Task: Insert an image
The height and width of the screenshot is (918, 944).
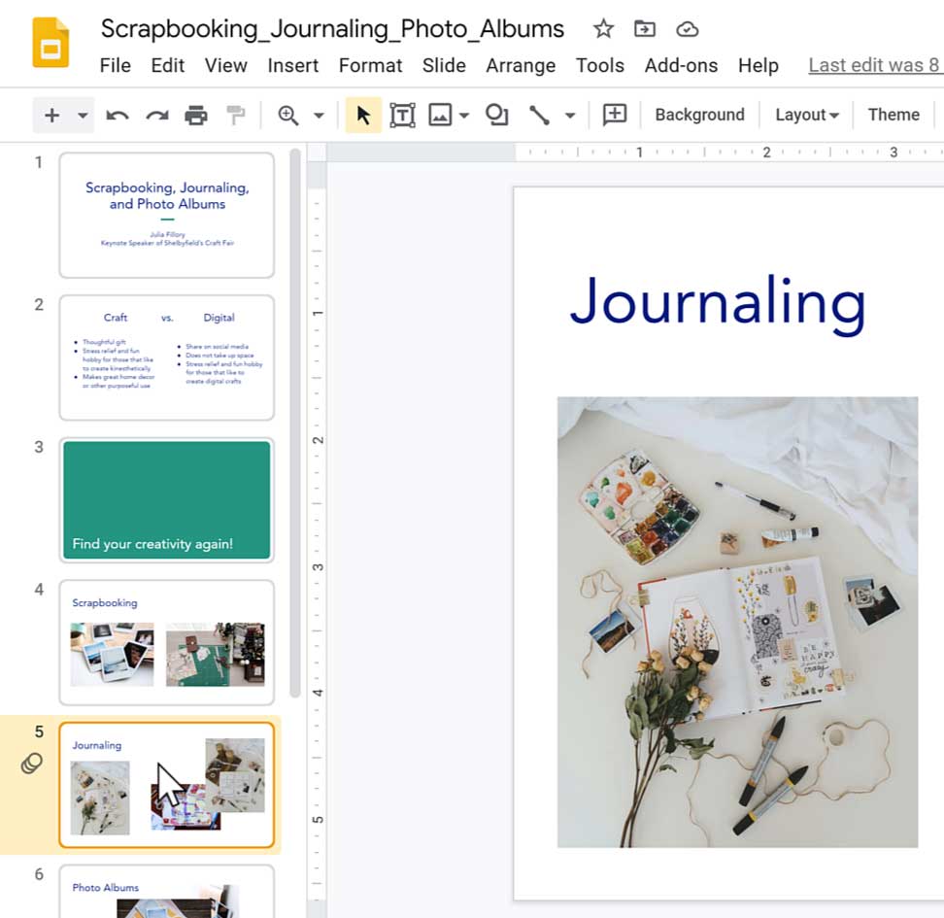Action: coord(440,115)
